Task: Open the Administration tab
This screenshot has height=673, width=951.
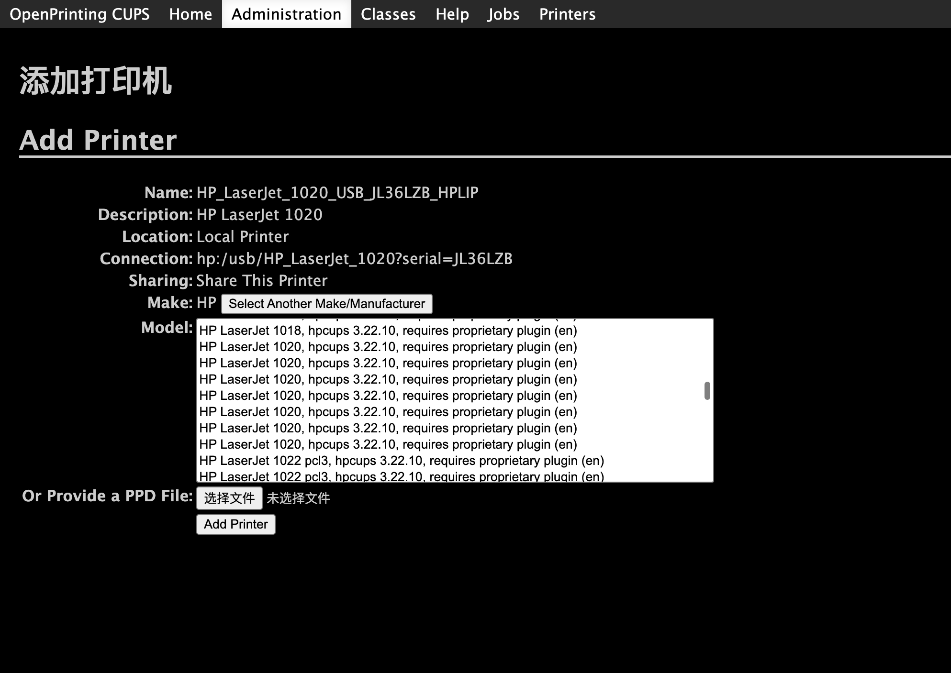Action: pyautogui.click(x=286, y=14)
